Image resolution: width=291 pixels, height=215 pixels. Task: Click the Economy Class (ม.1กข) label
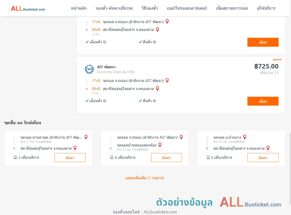(x=116, y=72)
